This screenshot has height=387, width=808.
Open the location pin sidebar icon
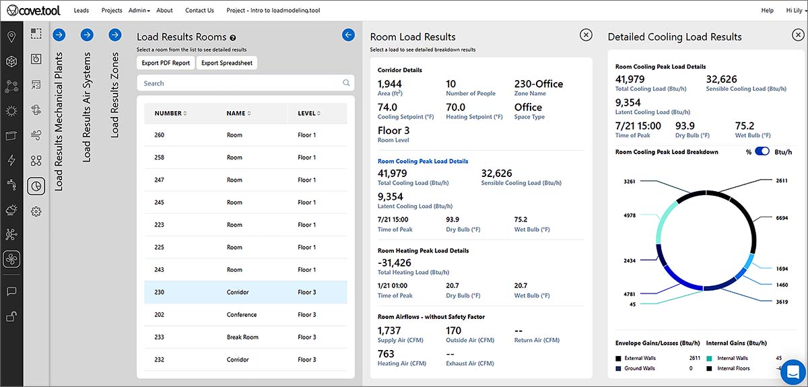pyautogui.click(x=11, y=36)
